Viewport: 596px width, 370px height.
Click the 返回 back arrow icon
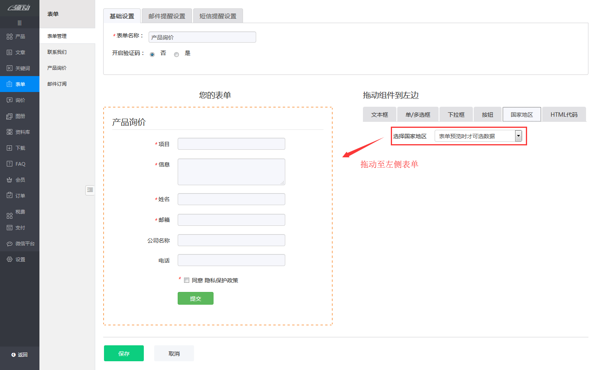click(14, 355)
